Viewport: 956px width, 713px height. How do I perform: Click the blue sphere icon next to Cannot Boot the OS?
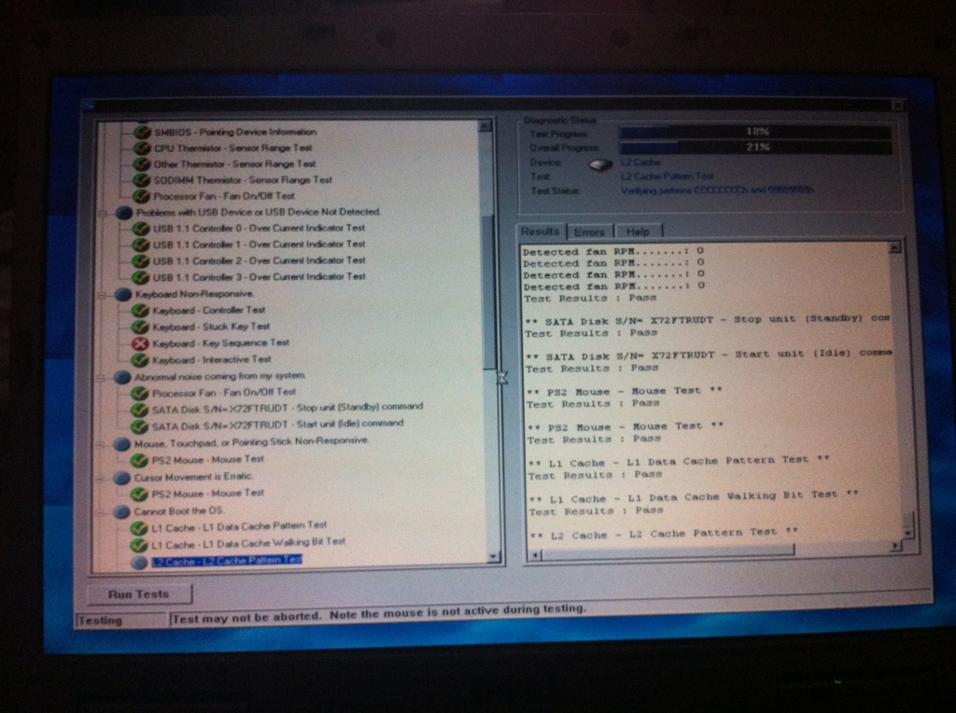tap(122, 511)
